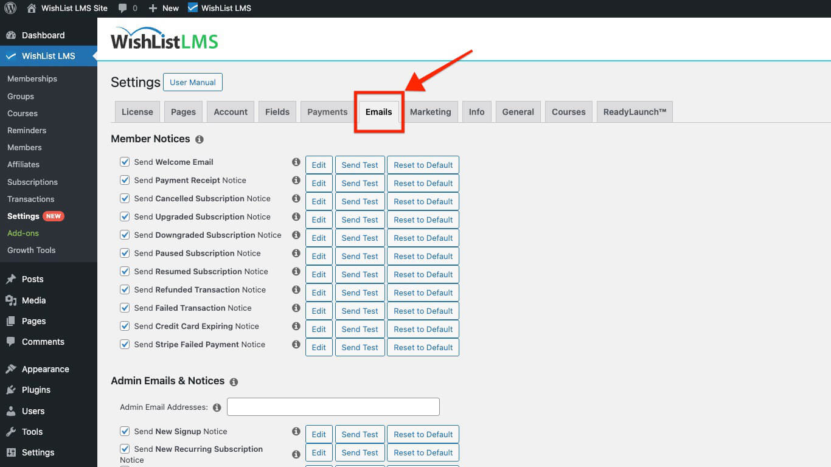Open the User Manual
This screenshot has height=467, width=831.
point(192,81)
